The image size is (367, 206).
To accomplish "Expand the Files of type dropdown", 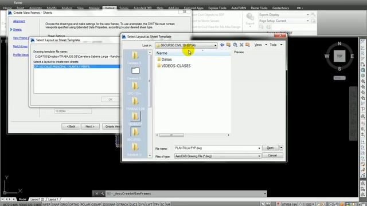I will click(259, 156).
